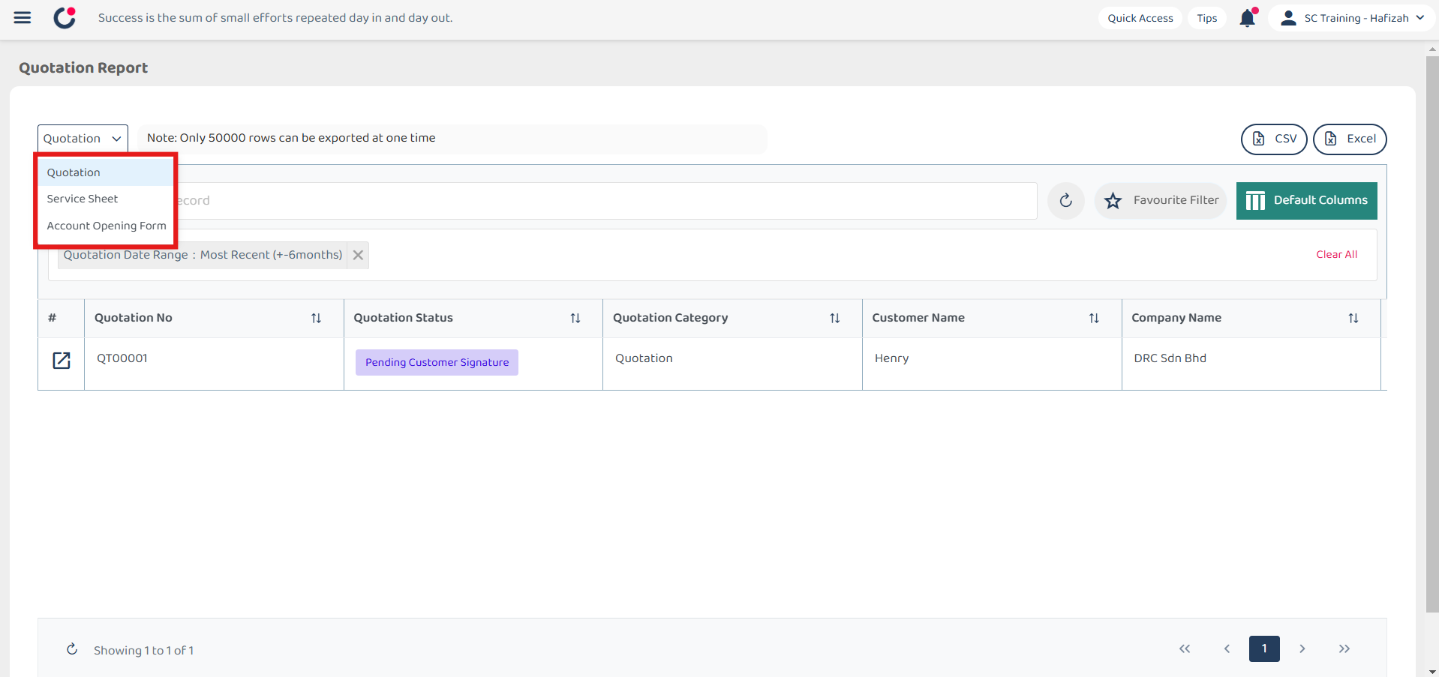Sort by Quotation Status column
The image size is (1439, 677).
click(575, 319)
